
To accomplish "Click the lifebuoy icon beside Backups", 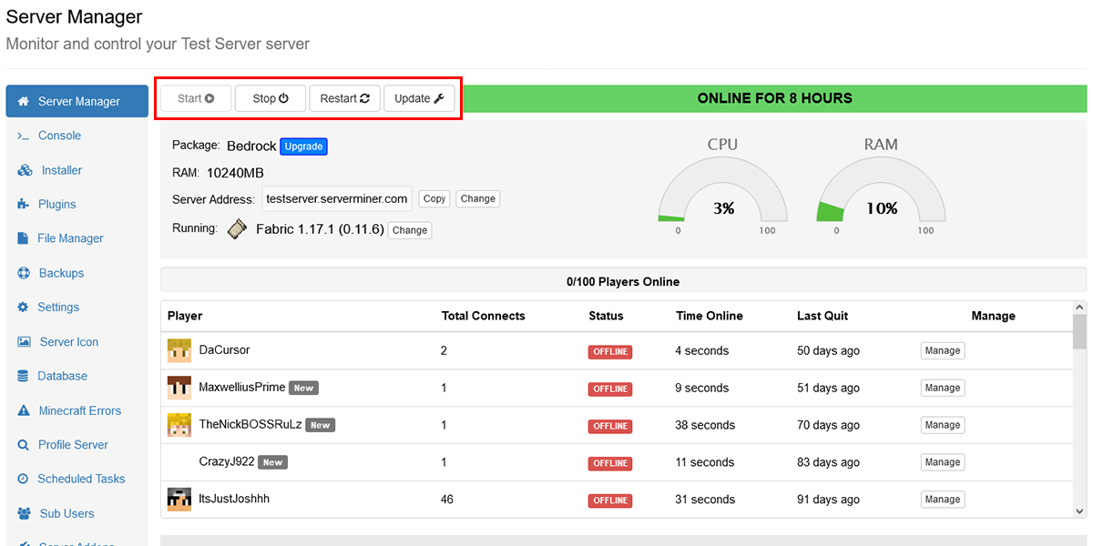I will point(24,273).
